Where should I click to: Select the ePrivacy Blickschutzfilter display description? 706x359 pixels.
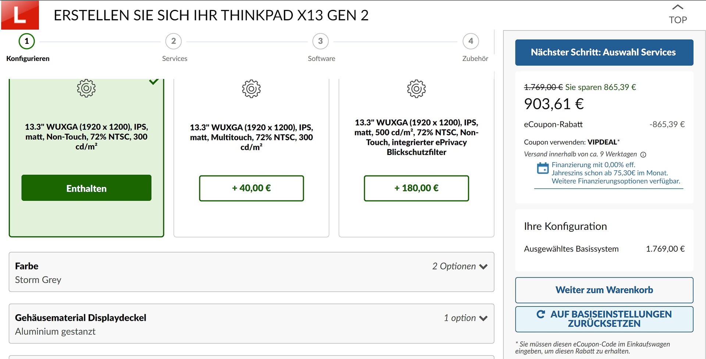click(x=417, y=137)
